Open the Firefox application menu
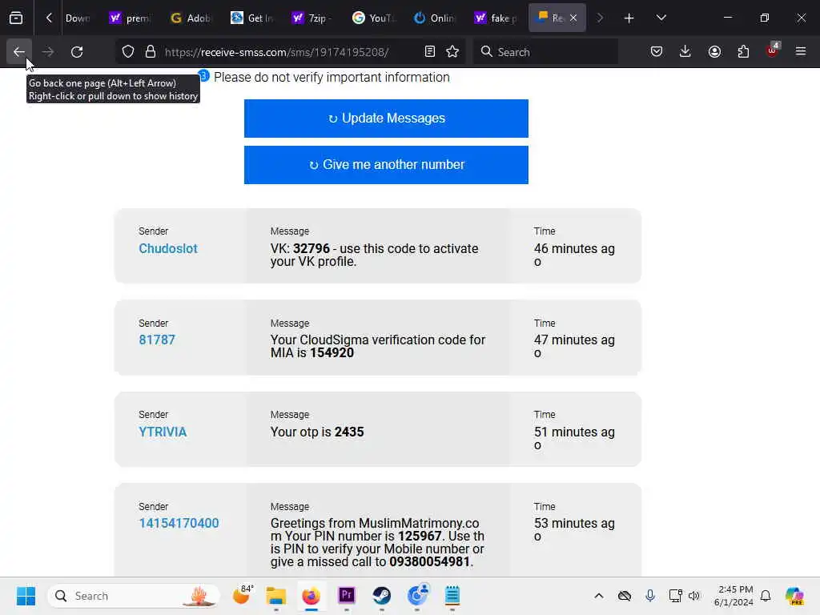The width and height of the screenshot is (820, 615). (801, 51)
